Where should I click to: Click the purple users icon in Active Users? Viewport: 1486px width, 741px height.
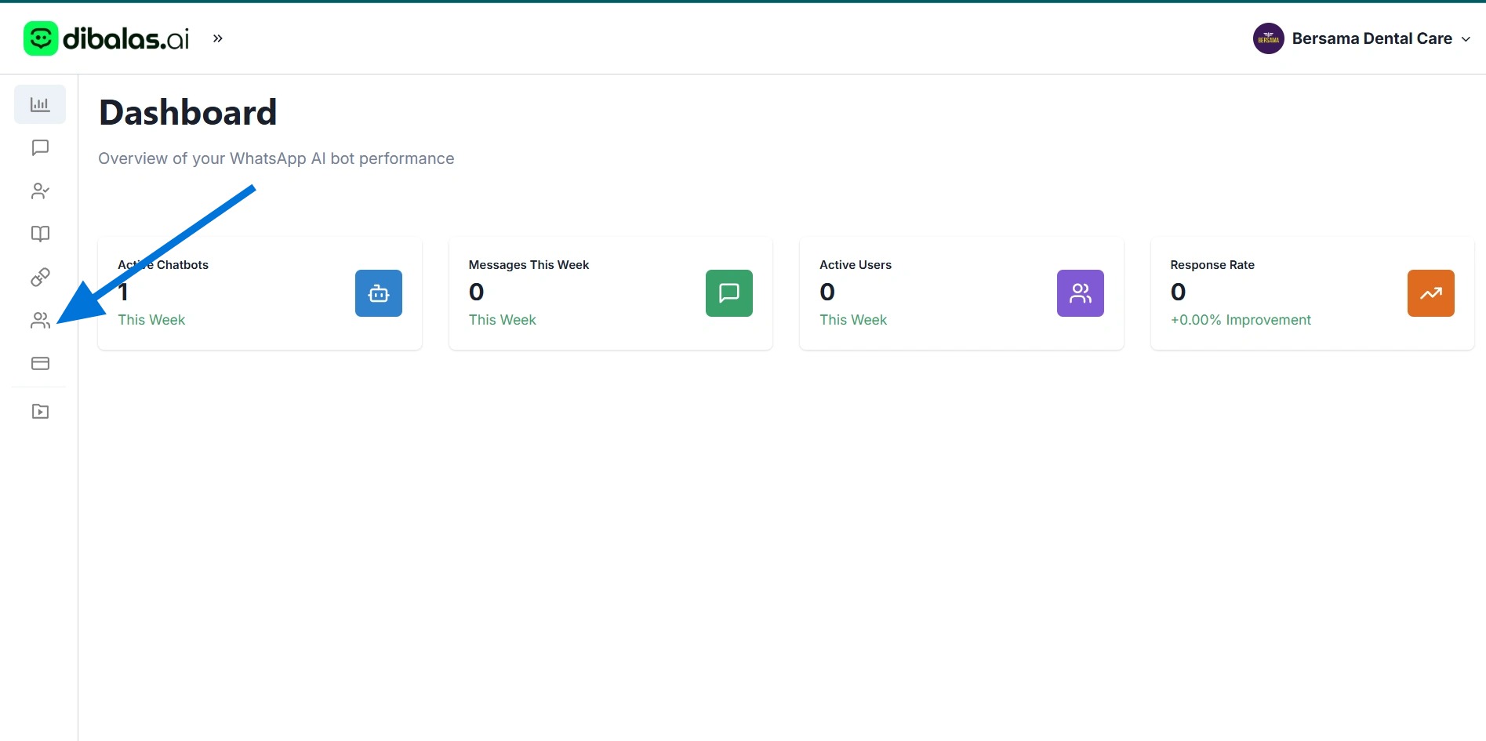click(x=1080, y=293)
